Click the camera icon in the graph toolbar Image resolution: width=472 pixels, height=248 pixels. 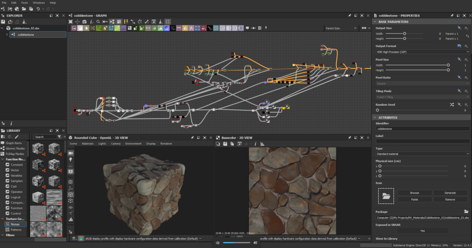(x=85, y=22)
